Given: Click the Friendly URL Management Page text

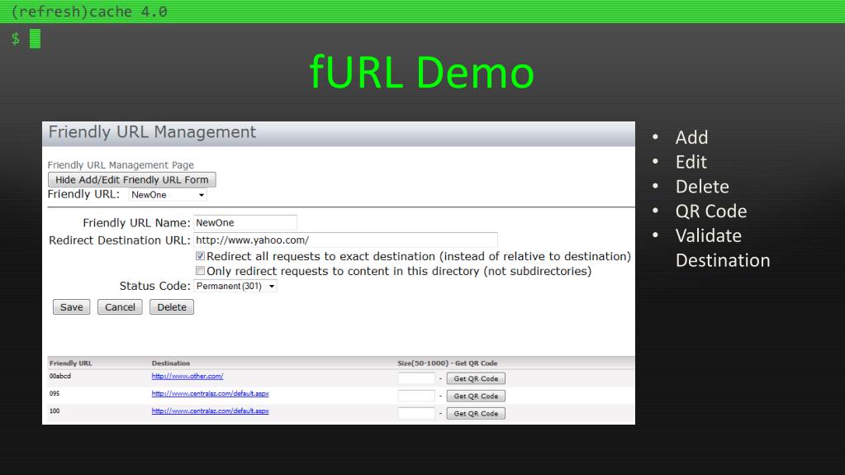Looking at the screenshot, I should tap(121, 165).
